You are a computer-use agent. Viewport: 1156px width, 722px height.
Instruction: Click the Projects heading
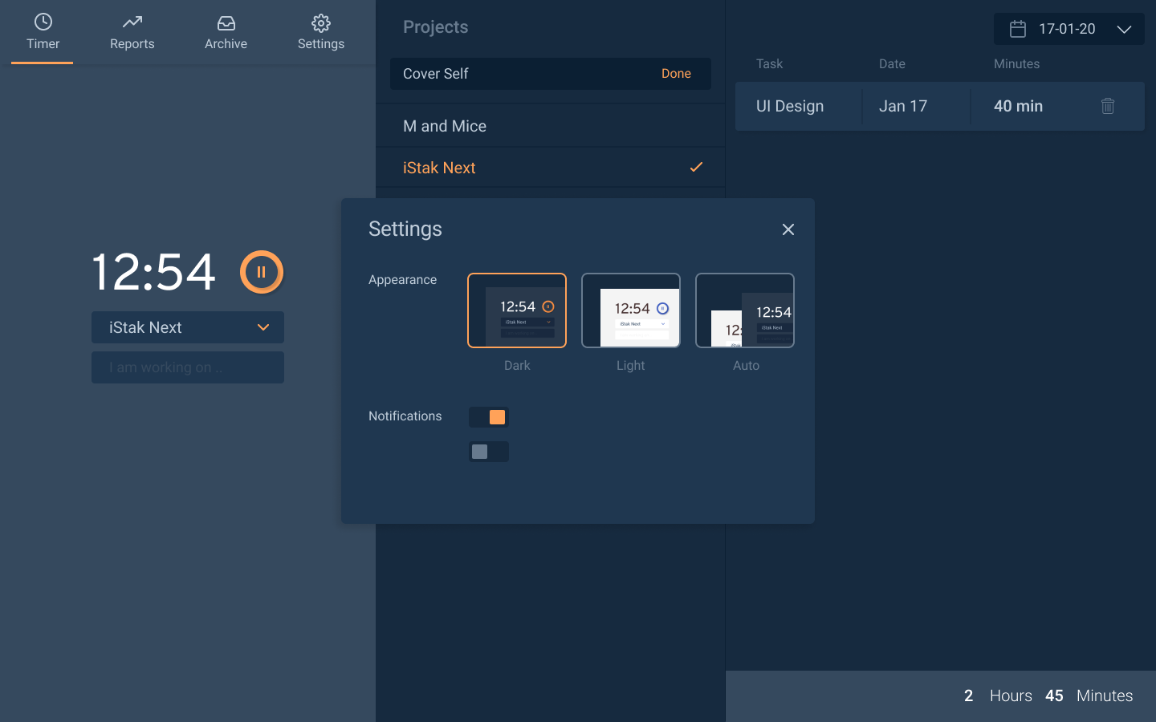(x=435, y=27)
